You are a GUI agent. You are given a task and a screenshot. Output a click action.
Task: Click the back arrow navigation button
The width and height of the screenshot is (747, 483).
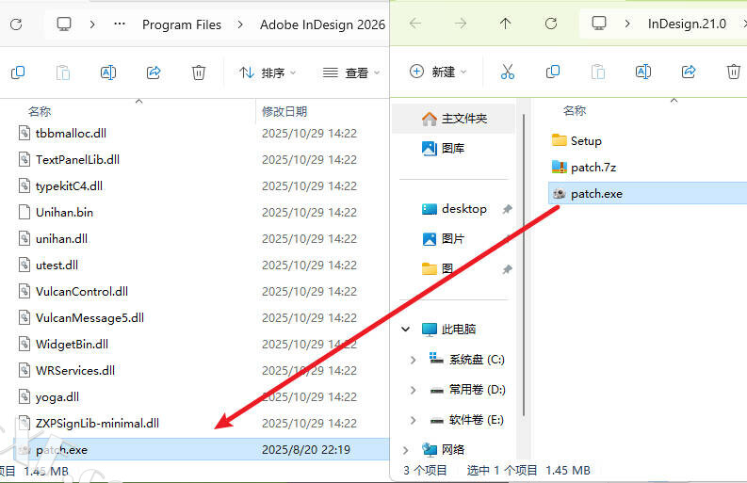[415, 24]
